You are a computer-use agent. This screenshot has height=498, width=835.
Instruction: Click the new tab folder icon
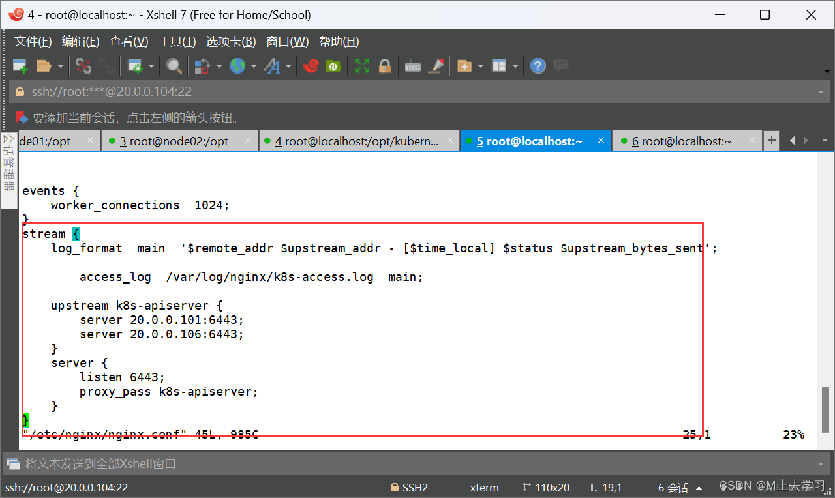coord(464,66)
